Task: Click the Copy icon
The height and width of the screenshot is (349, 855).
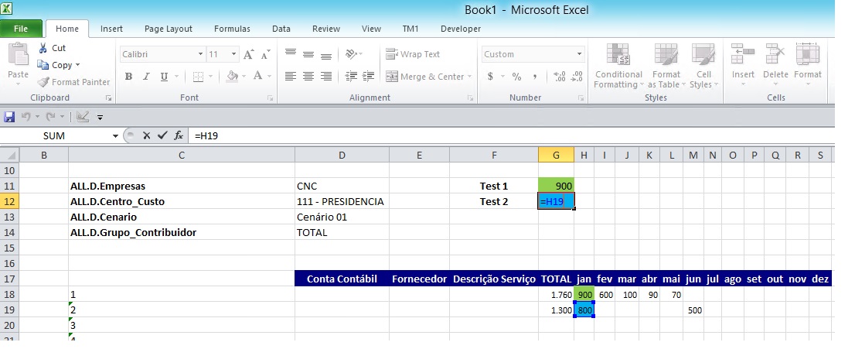Action: coord(43,65)
